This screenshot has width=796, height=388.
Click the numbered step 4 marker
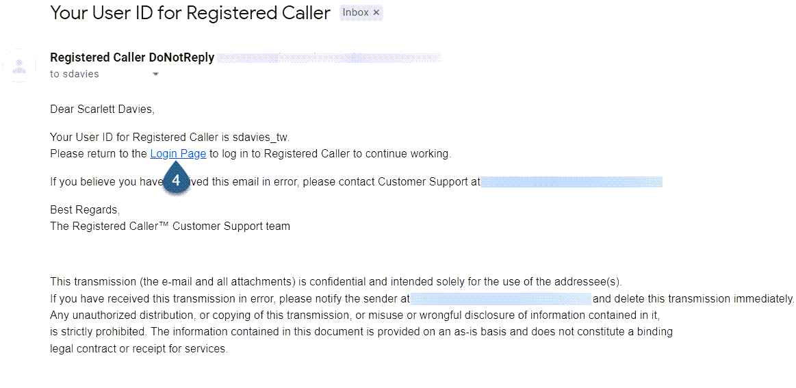coord(176,181)
